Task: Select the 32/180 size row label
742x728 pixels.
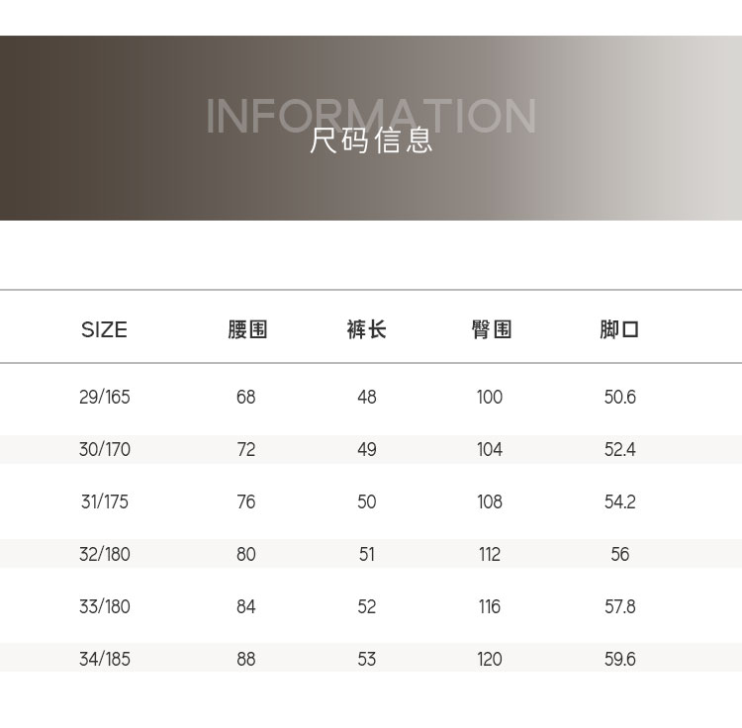Action: tap(104, 555)
